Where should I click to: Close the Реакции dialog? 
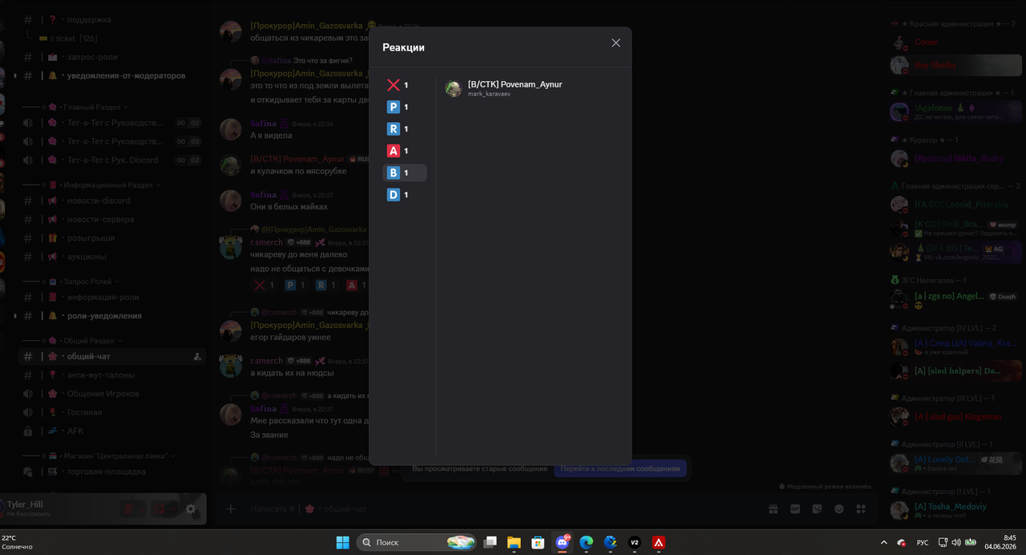click(616, 43)
